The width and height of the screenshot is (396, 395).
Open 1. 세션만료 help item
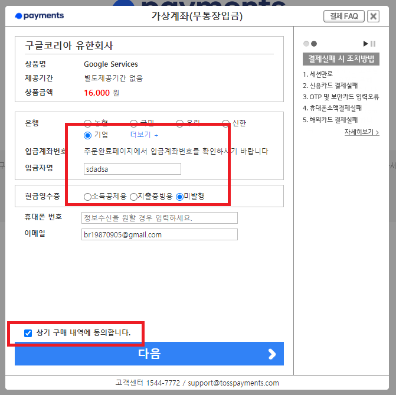click(318, 74)
